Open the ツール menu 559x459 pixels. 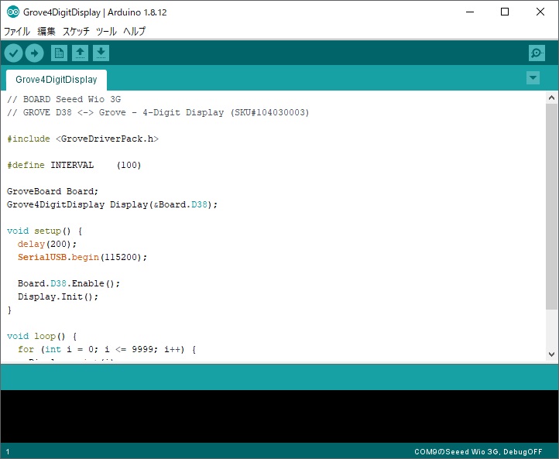(x=106, y=32)
